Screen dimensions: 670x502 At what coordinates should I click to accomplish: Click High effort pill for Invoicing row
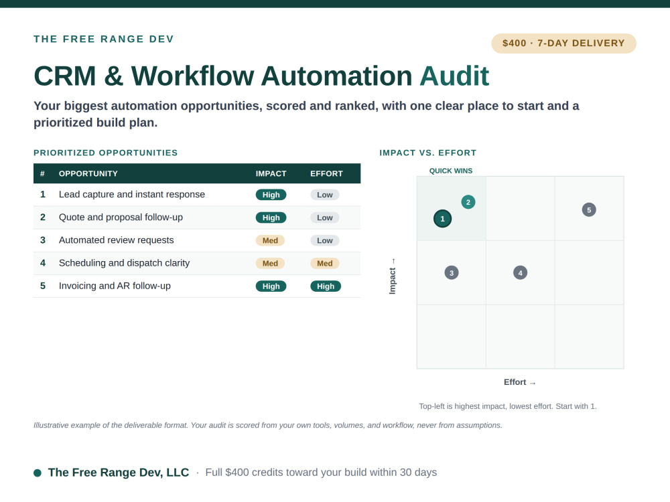click(x=326, y=286)
